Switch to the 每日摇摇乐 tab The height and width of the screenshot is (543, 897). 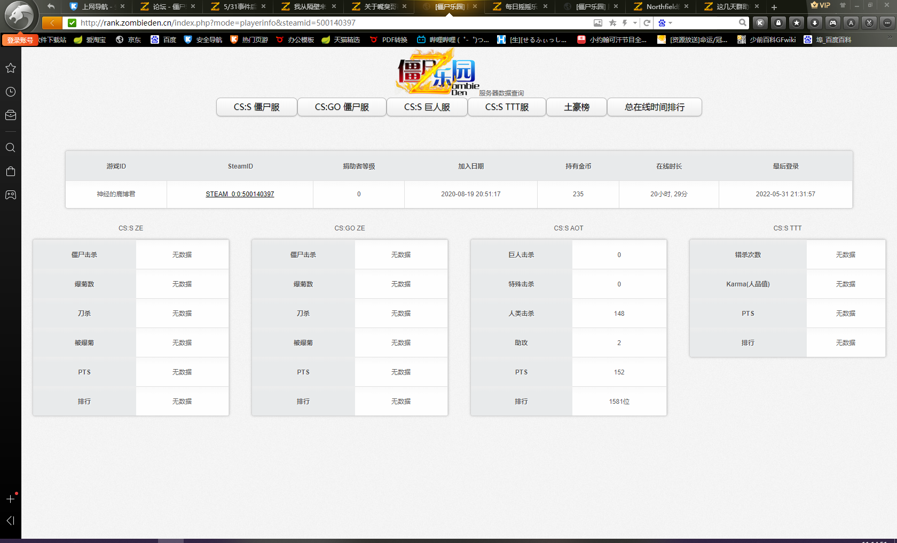tap(520, 6)
